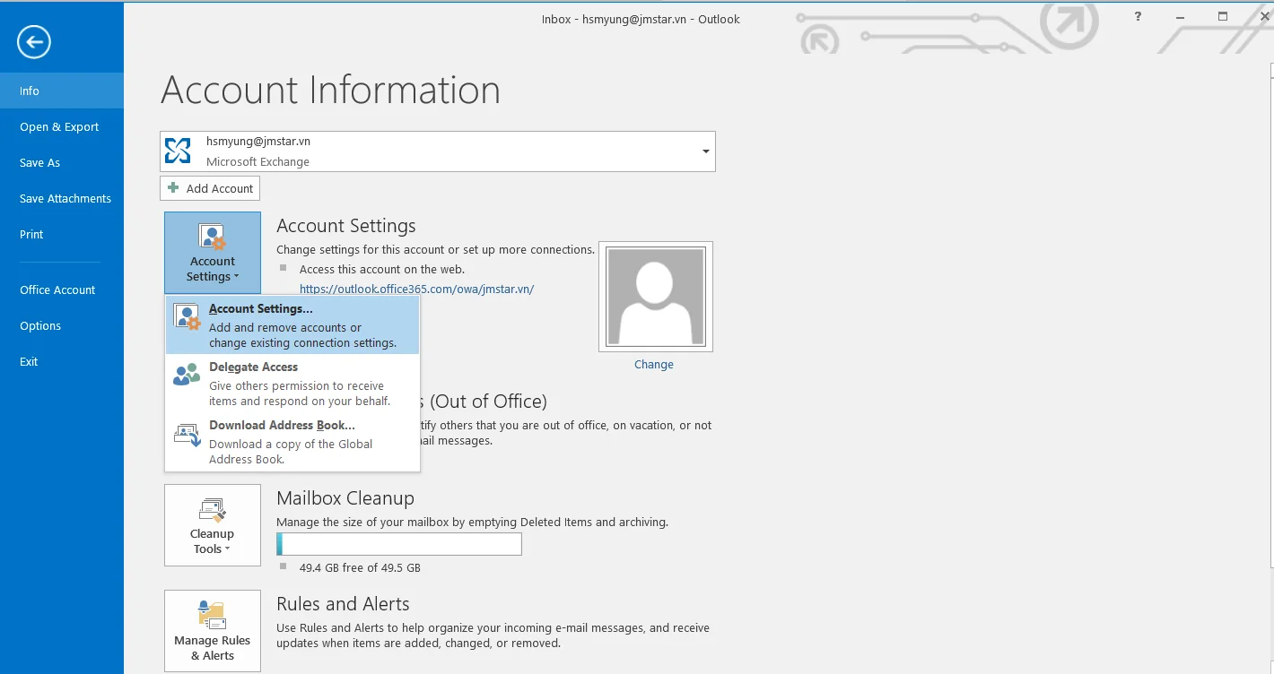
Task: Select Print in the sidebar
Action: point(31,235)
